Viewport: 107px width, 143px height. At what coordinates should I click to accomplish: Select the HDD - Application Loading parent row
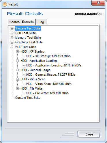click(x=39, y=61)
